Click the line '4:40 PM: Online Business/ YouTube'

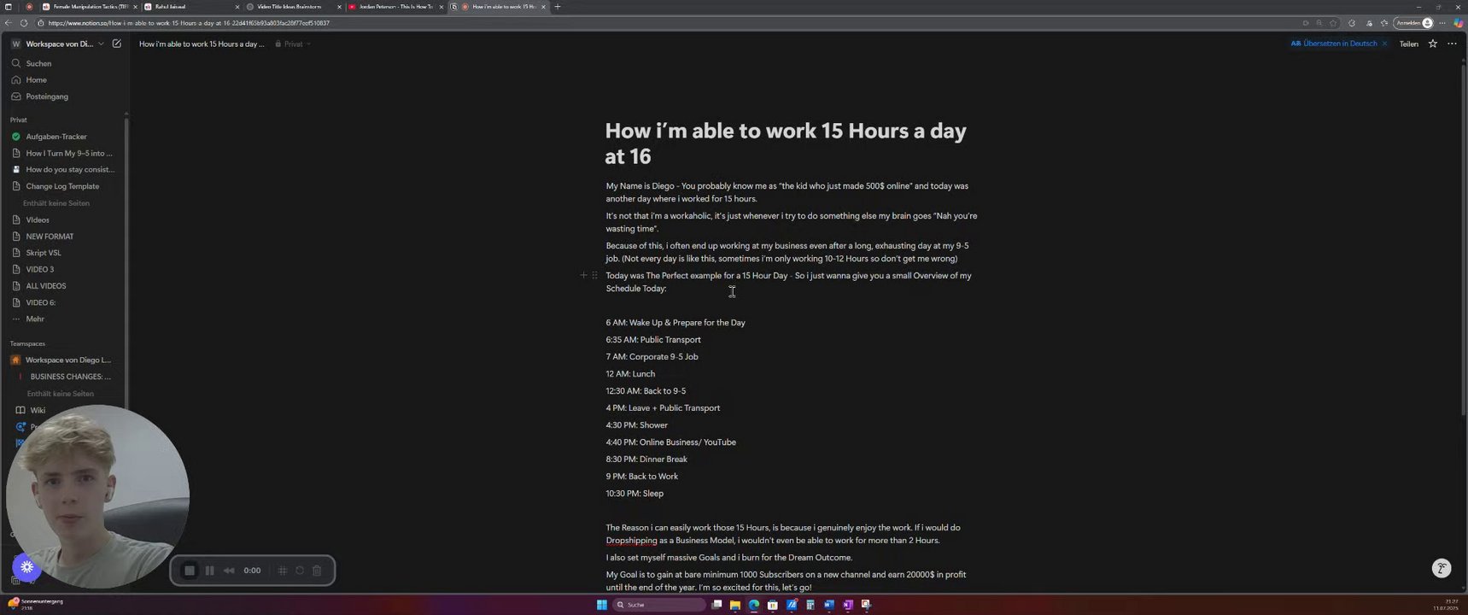pos(670,442)
